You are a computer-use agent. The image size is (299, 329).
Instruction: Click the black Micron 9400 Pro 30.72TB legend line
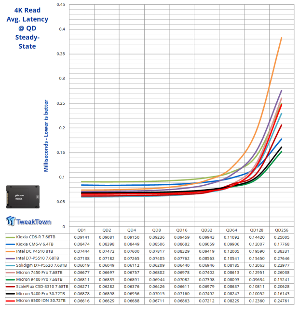(x=10, y=294)
